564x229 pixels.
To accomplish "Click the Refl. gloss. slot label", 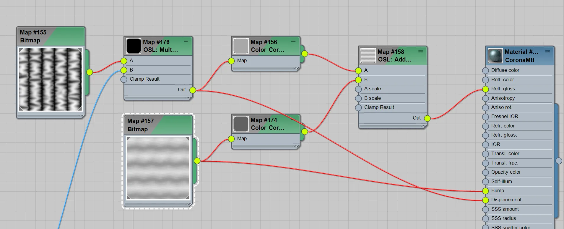I will click(x=504, y=89).
